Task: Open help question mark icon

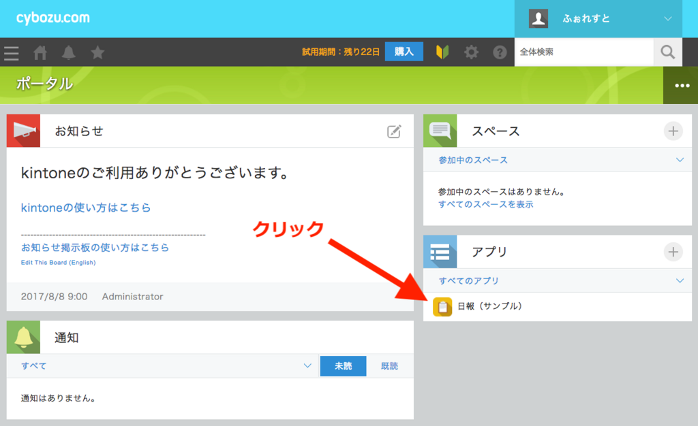Action: click(500, 52)
